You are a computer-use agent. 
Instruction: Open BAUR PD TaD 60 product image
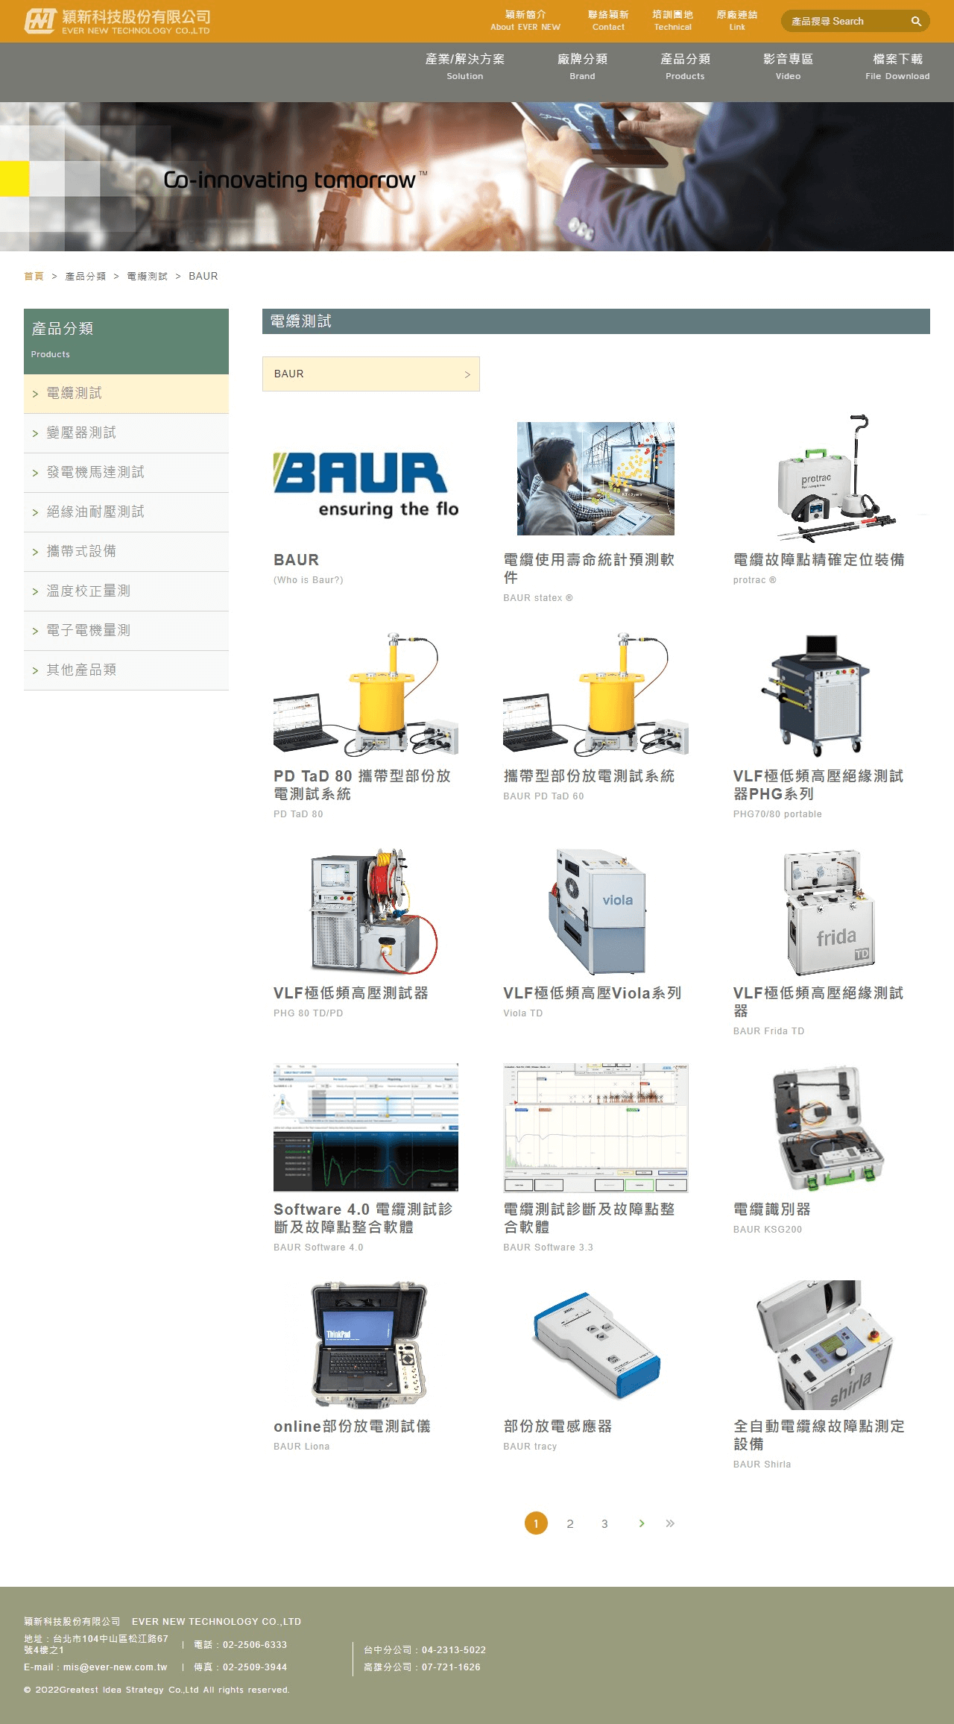(x=596, y=695)
